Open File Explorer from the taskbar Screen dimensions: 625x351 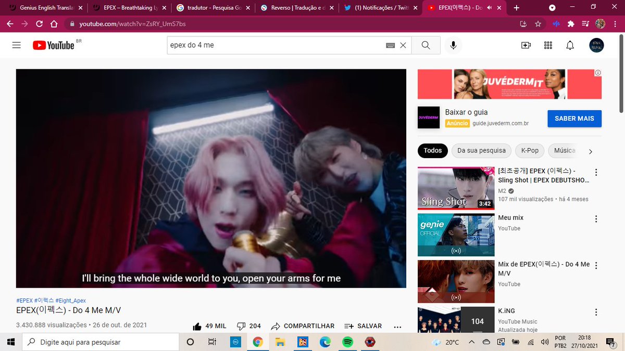(x=280, y=342)
